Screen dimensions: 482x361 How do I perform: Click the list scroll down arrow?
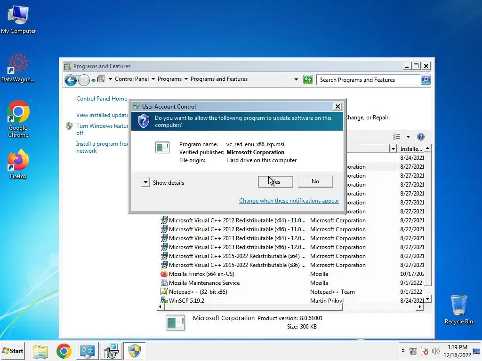click(x=427, y=298)
